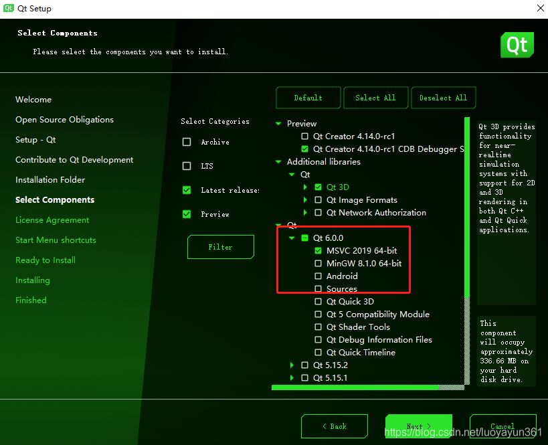Check Qt 5 Compatibility Module
The width and height of the screenshot is (548, 445).
(318, 315)
